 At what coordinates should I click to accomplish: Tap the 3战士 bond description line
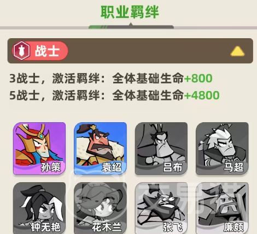point(111,79)
